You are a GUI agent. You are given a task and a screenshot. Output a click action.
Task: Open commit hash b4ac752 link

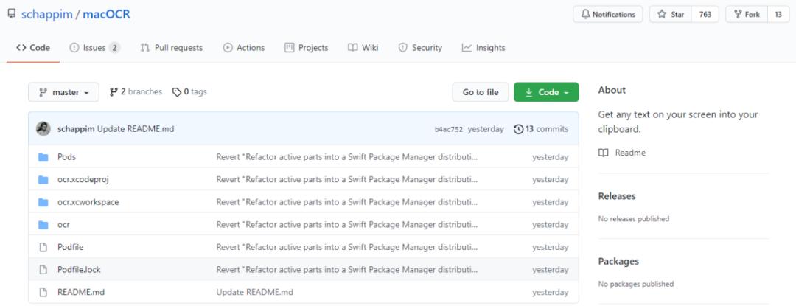point(448,130)
